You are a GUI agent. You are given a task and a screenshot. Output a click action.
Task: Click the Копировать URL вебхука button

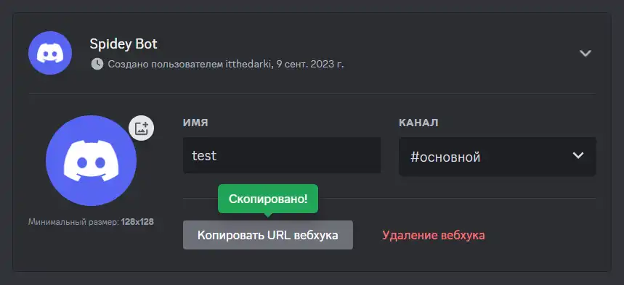[x=268, y=235]
